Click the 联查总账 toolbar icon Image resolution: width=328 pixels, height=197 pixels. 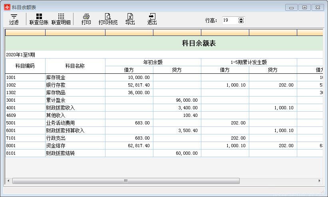coord(39,19)
